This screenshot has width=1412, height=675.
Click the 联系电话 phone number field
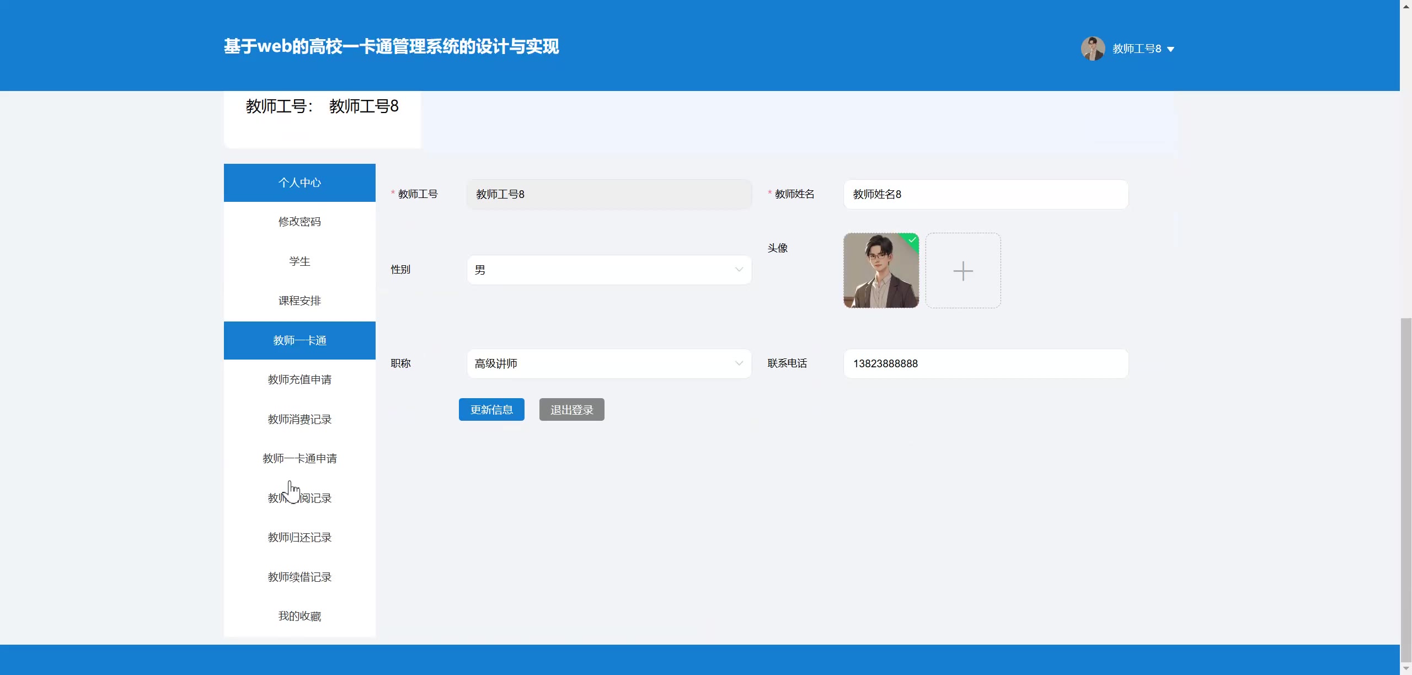[x=986, y=363]
